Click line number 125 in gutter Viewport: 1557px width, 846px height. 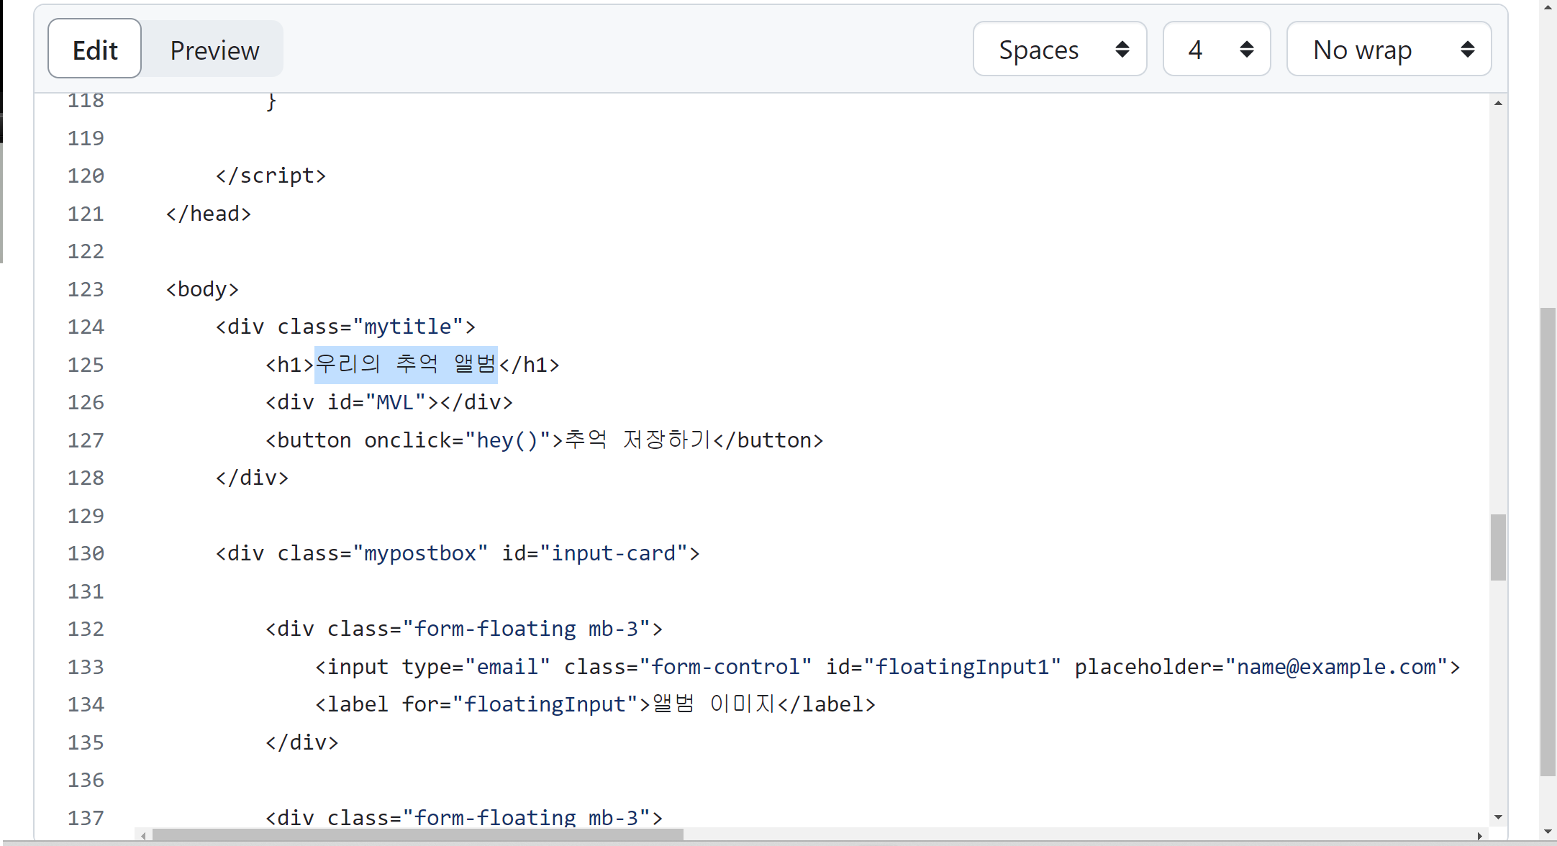click(x=86, y=365)
